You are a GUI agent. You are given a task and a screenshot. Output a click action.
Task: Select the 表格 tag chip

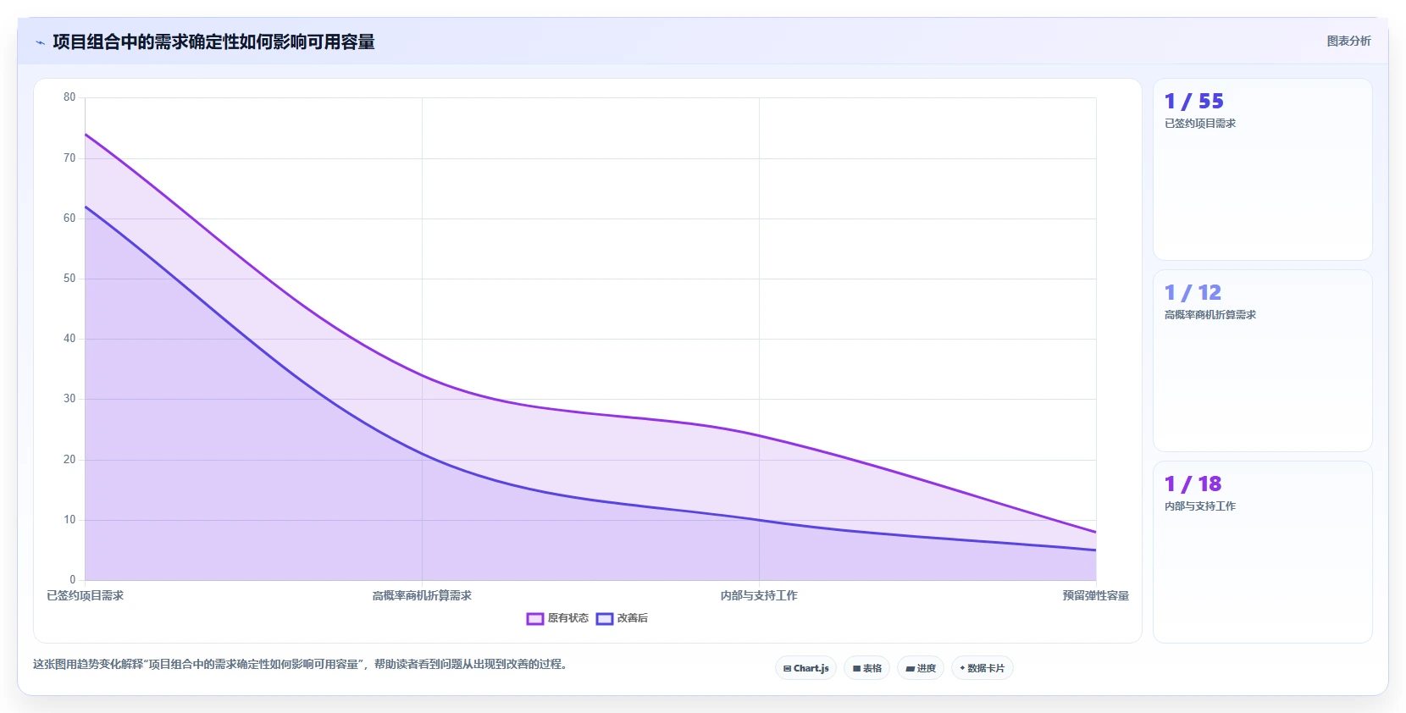[866, 668]
